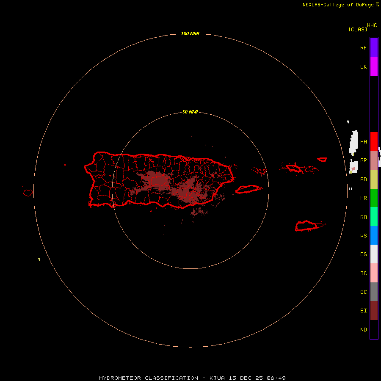Click the 50 NMI range ring label
381x381 pixels.
point(190,112)
